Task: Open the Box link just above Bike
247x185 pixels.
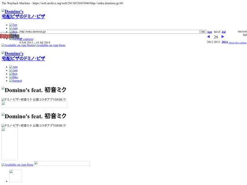Action: point(13,74)
